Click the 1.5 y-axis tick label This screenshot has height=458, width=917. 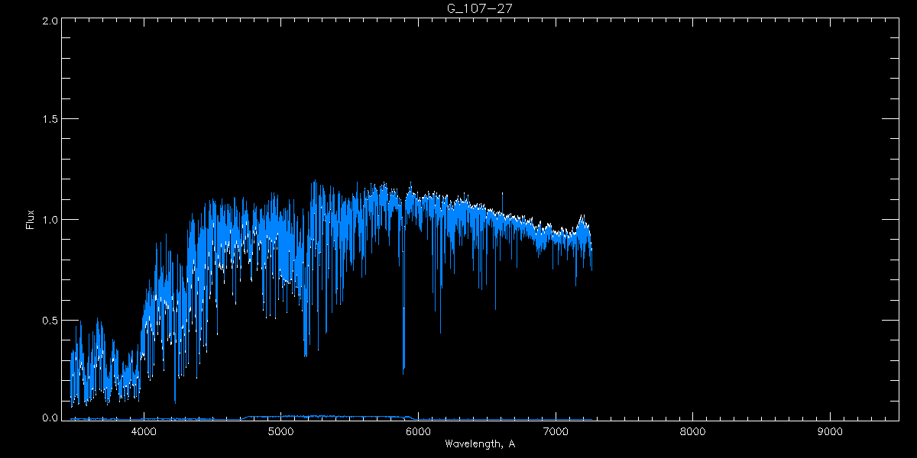50,120
